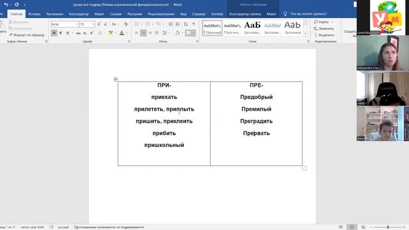Image resolution: width=409 pixels, height=230 pixels.
Task: Align text right icon
Action: (x=150, y=33)
